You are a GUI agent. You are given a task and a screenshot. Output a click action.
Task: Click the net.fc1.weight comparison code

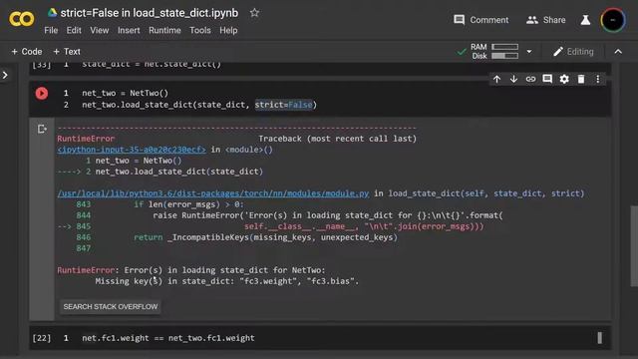point(168,338)
